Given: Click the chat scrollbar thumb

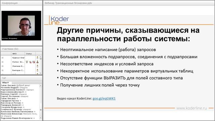Looking at the screenshot, I should pyautogui.click(x=41, y=110).
